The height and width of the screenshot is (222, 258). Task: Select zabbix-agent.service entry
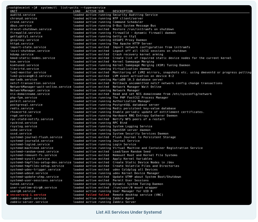(x=28, y=199)
